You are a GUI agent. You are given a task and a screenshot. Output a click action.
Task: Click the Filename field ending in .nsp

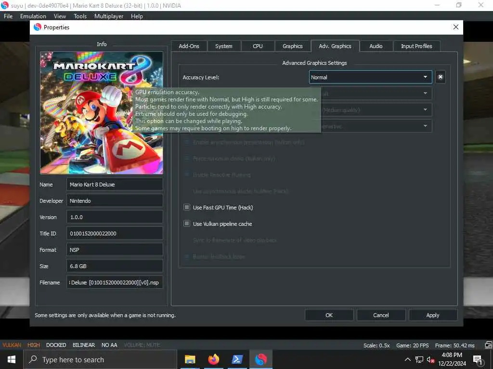115,283
